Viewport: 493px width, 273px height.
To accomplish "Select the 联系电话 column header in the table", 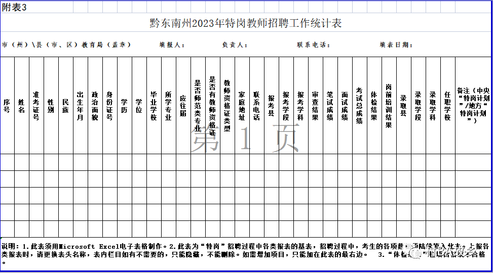I will click(257, 106).
